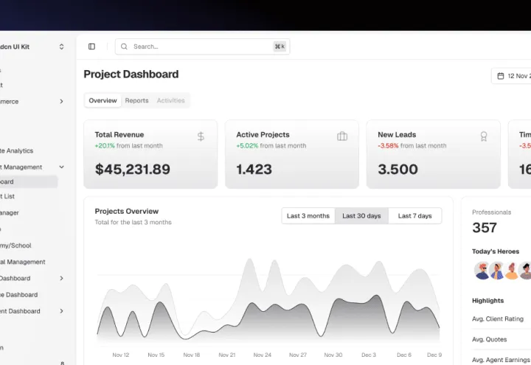This screenshot has width=531, height=365.
Task: Click the dollar icon on Total Revenue
Action: click(201, 136)
